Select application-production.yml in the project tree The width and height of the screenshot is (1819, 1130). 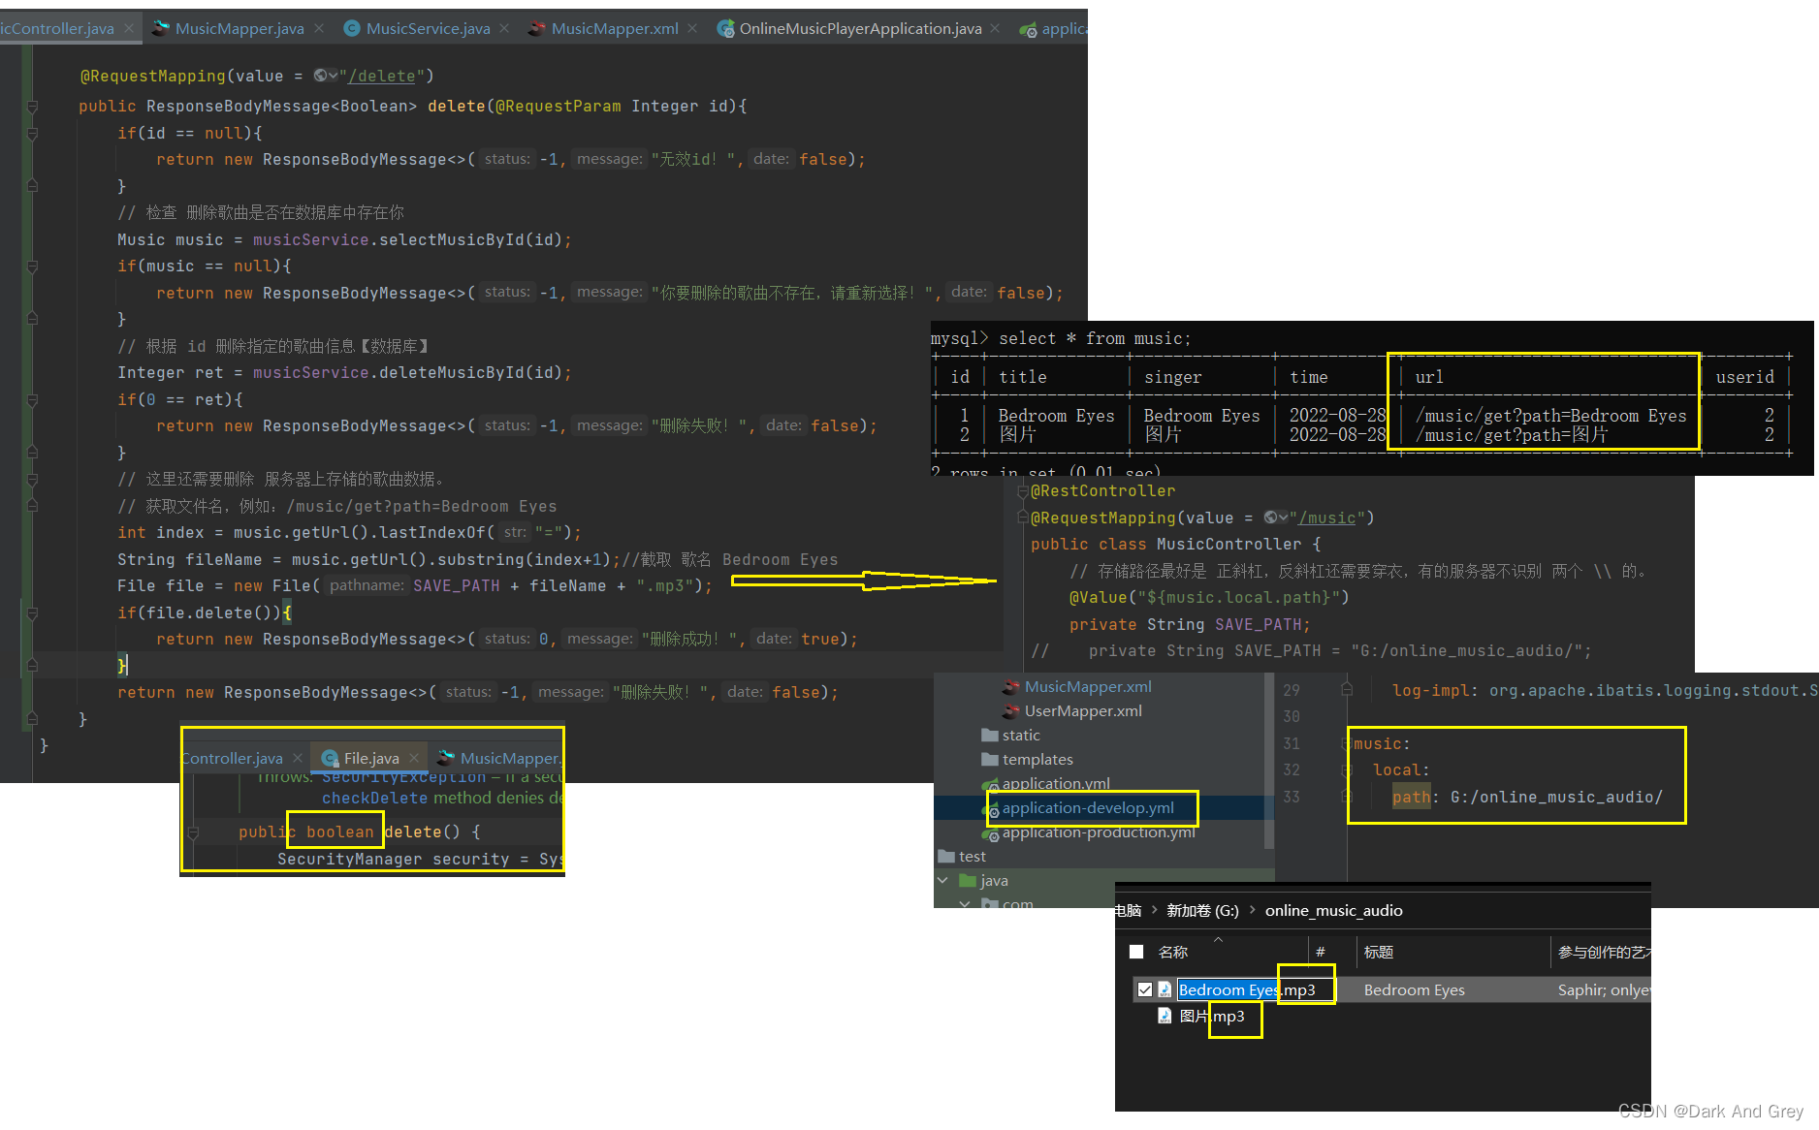click(1099, 832)
